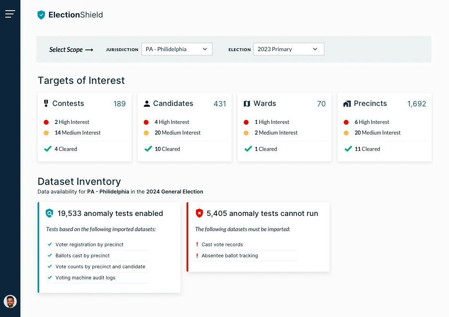Image resolution: width=449 pixels, height=317 pixels.
Task: Select '2 Medium Interest' in Wards card
Action: click(x=276, y=133)
